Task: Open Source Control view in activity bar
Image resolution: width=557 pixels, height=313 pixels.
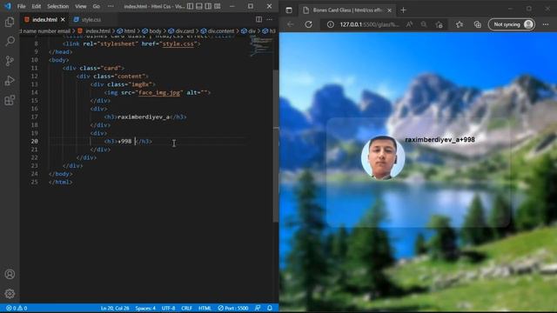Action: [x=10, y=61]
